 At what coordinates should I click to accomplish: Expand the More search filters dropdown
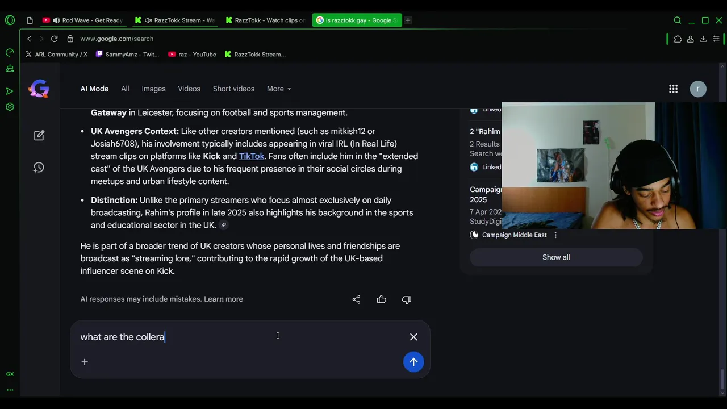click(279, 89)
